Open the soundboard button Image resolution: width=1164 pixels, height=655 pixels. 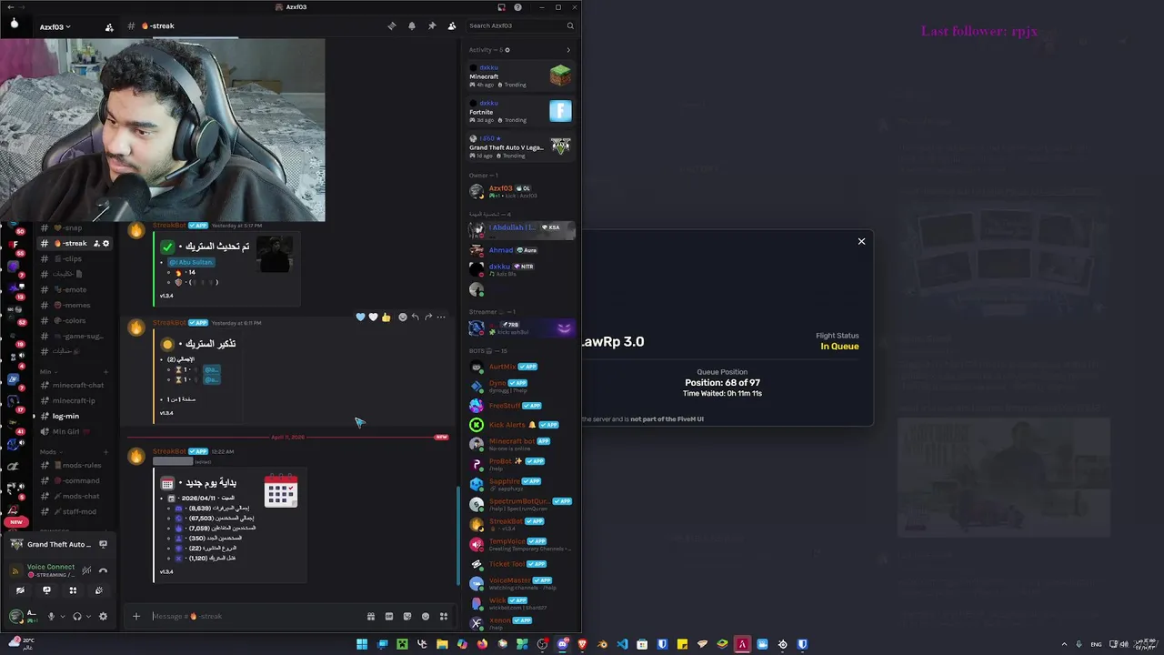click(99, 590)
